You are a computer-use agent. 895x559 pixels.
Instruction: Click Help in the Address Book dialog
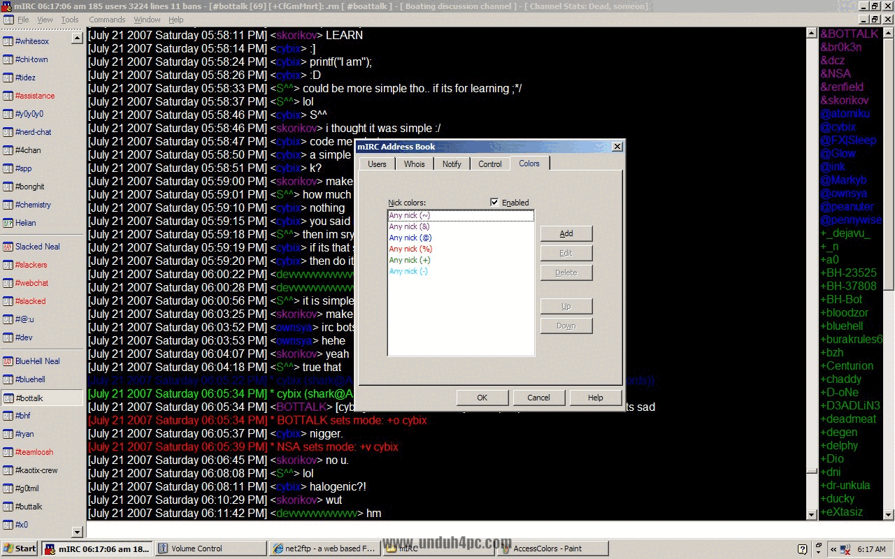coord(595,398)
